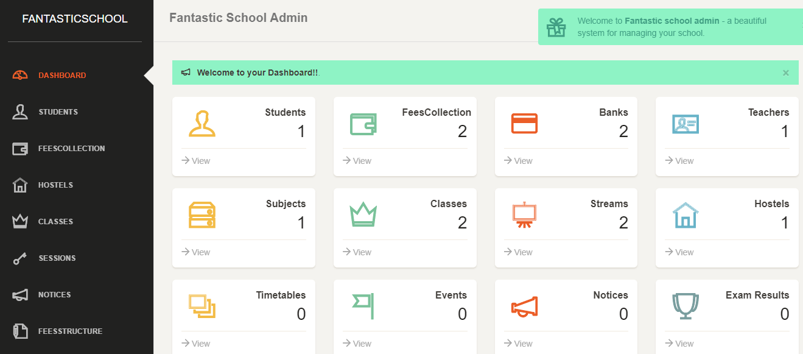Click the Timetables layered pages icon

click(x=202, y=306)
